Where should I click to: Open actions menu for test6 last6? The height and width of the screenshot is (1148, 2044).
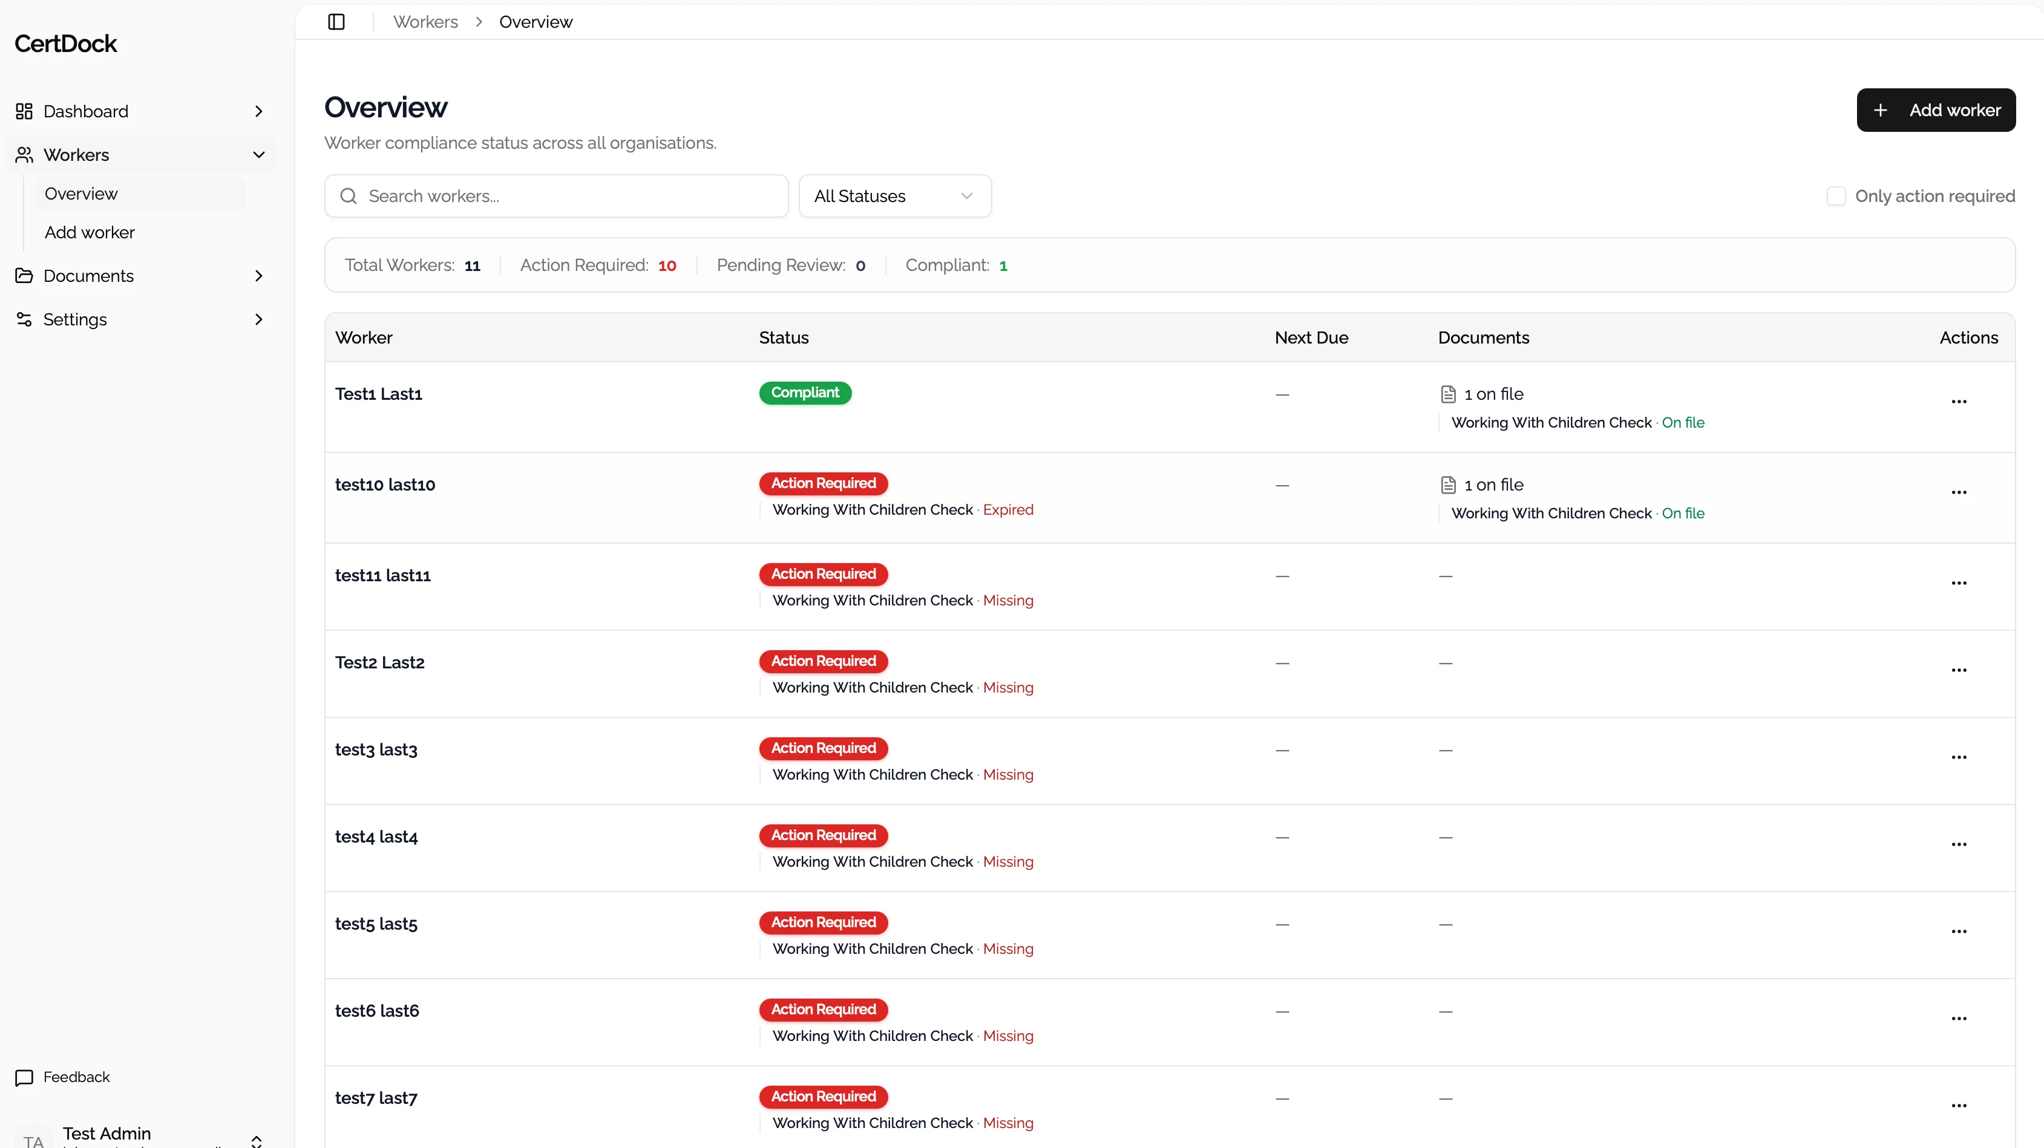[x=1959, y=1019]
